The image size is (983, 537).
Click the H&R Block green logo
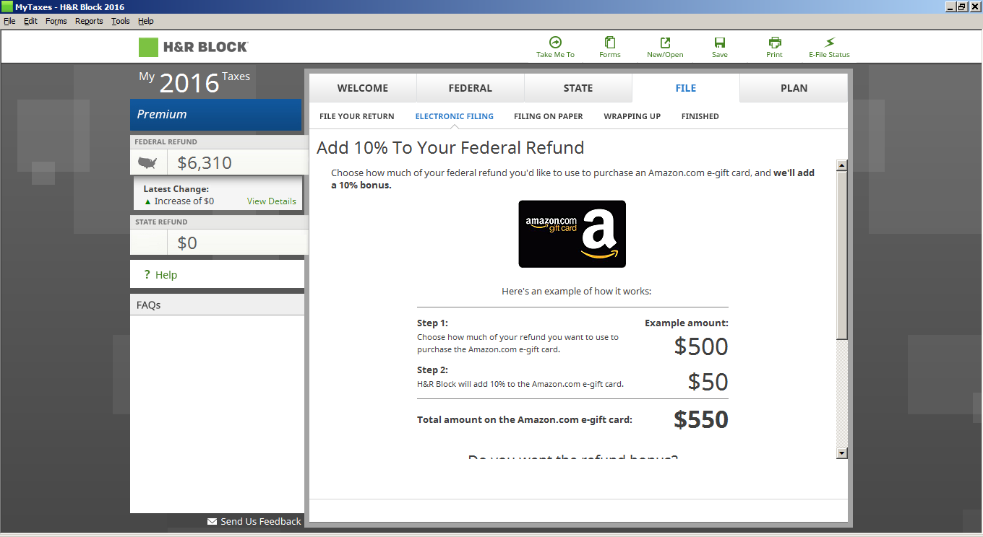(148, 47)
